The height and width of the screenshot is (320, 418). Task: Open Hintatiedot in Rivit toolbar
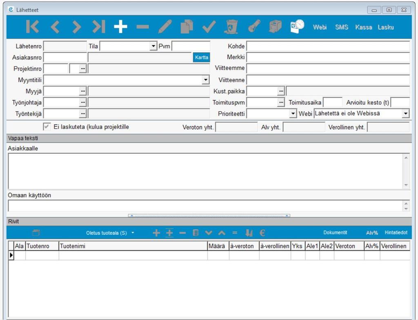tap(396, 232)
